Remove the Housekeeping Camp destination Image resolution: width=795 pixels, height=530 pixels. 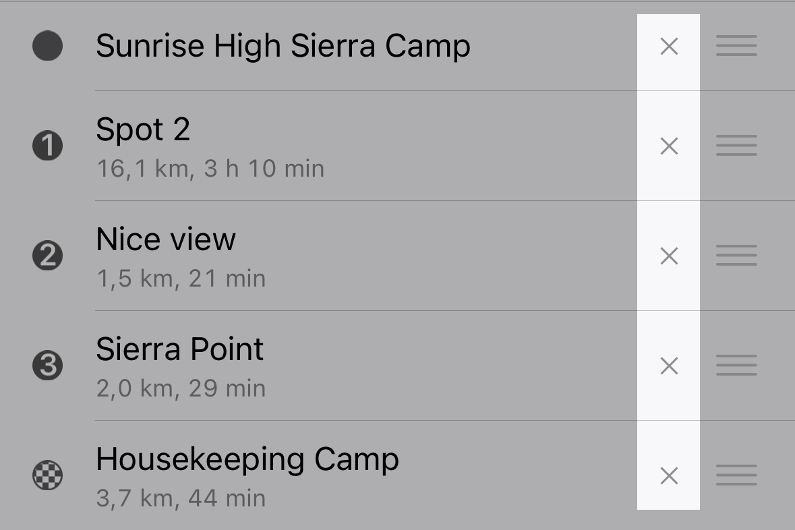(668, 475)
